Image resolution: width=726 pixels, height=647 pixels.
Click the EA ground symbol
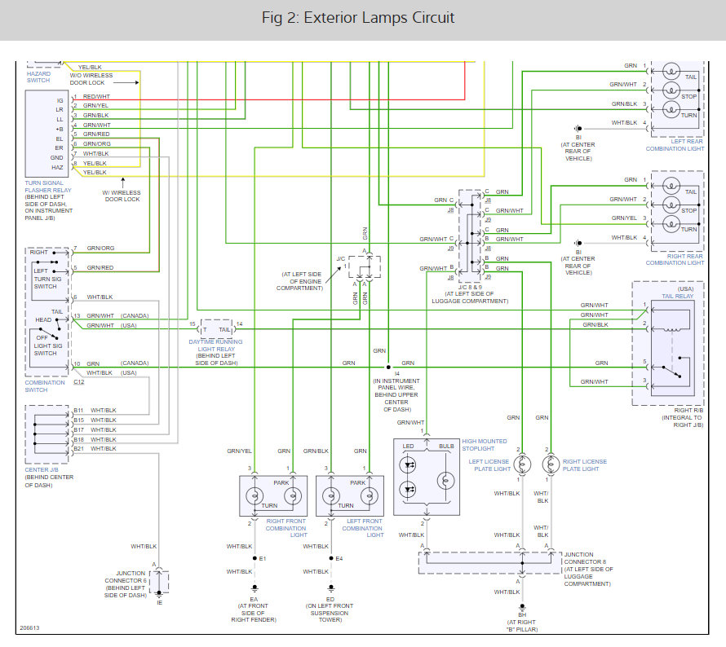tap(255, 588)
